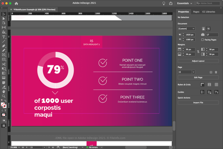The width and height of the screenshot is (223, 149).
Task: Select the Pen tool
Action: pos(4,46)
